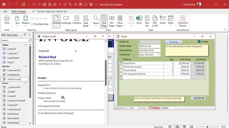Click the zoom out minus button
This screenshot has width=229, height=128.
pyautogui.click(x=197, y=127)
